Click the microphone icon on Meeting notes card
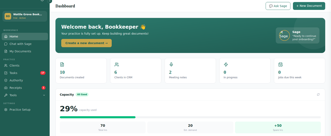 click(x=171, y=65)
